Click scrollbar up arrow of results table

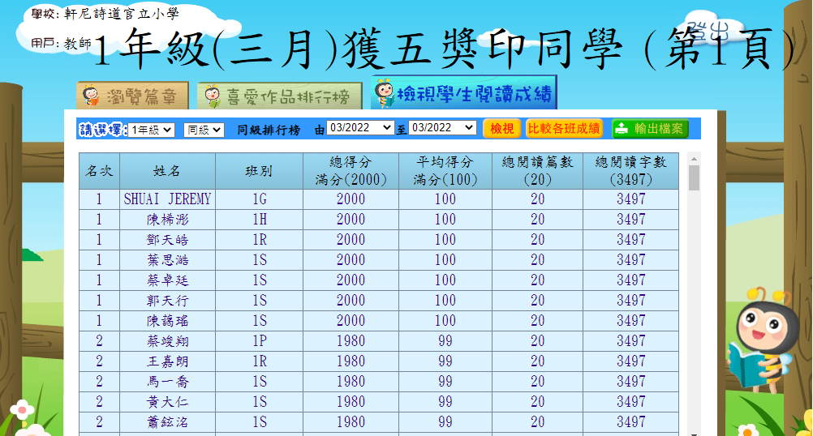tap(694, 158)
